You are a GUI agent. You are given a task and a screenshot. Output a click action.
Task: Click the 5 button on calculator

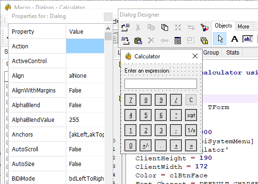pyautogui.click(x=146, y=115)
